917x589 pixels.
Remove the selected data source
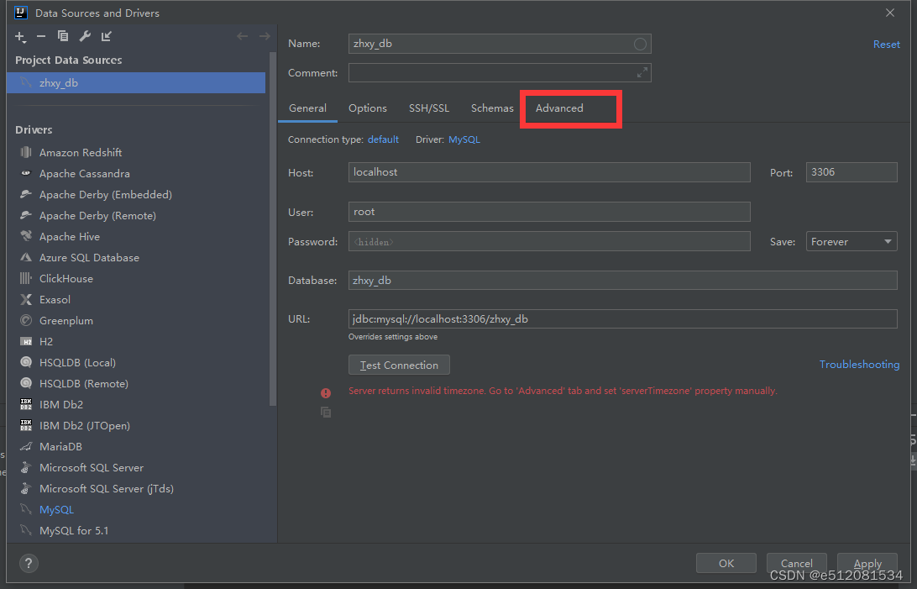[x=40, y=36]
